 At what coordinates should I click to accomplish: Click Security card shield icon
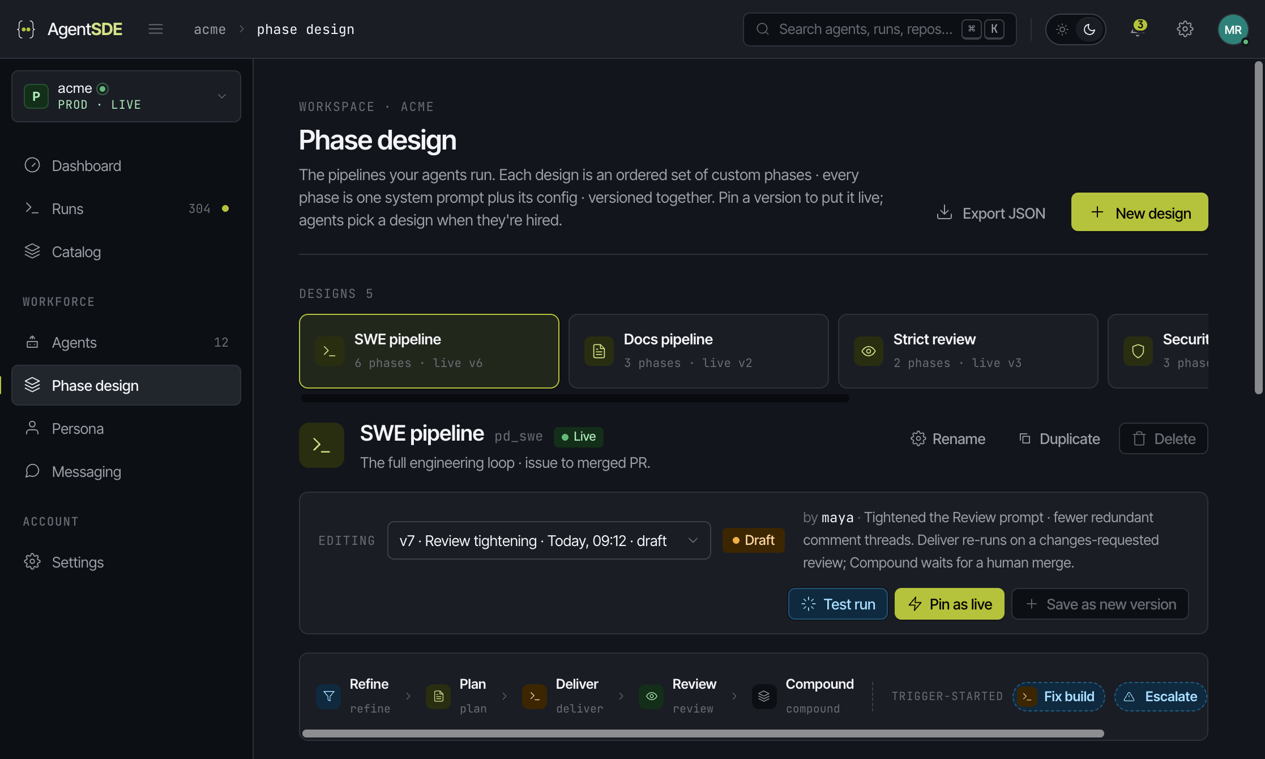pyautogui.click(x=1138, y=351)
